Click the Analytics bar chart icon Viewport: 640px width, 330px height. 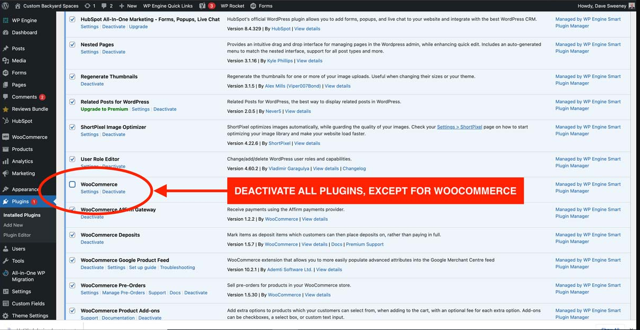[5, 161]
